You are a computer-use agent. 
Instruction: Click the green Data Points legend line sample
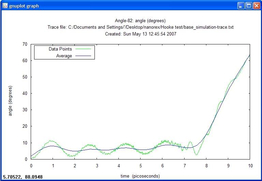click(x=83, y=49)
